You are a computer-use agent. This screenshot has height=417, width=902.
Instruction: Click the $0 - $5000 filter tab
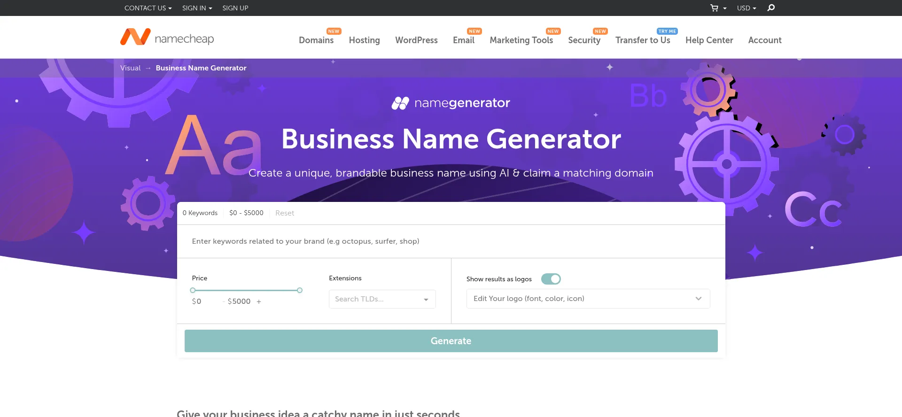[x=246, y=213]
